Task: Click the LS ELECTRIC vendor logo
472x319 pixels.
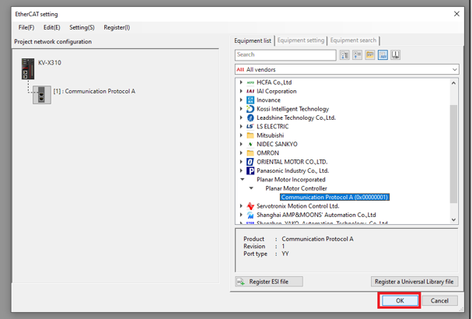Action: [250, 127]
